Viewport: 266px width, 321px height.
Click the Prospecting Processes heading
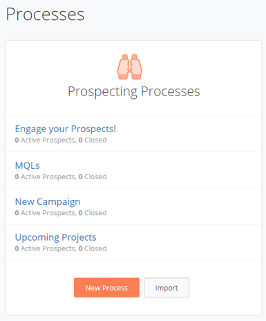pyautogui.click(x=134, y=91)
